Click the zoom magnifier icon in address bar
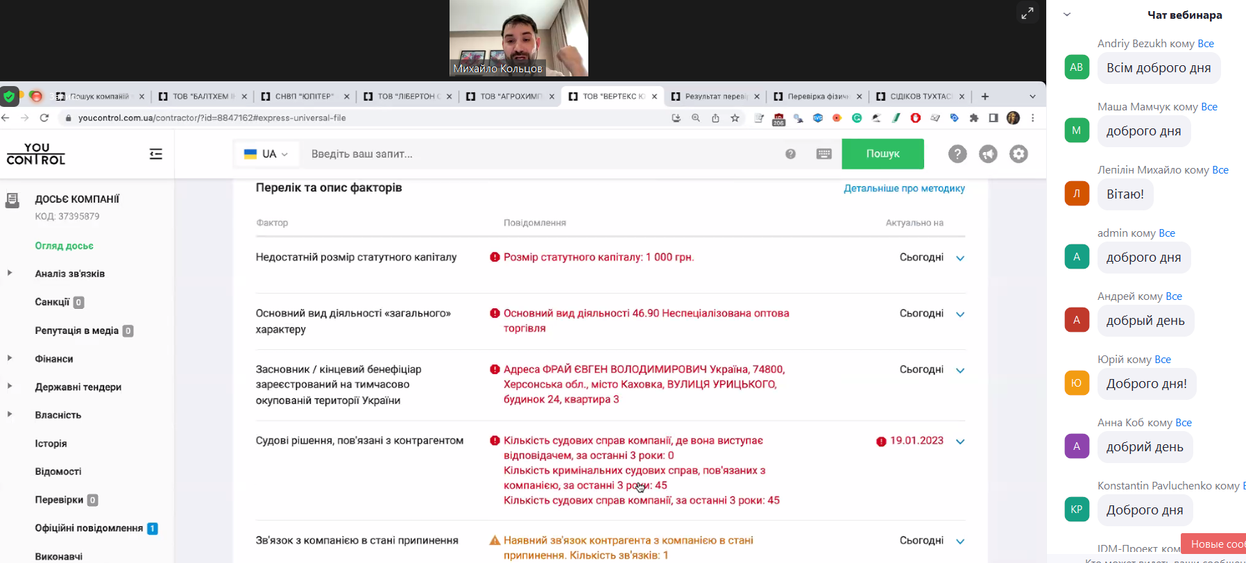This screenshot has height=563, width=1246. coord(696,118)
